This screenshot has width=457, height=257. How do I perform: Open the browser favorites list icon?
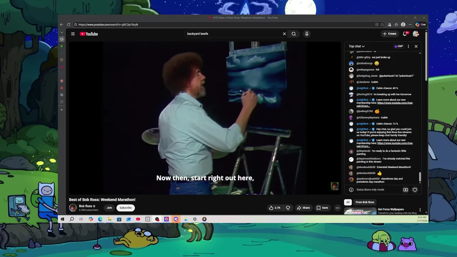click(x=396, y=25)
